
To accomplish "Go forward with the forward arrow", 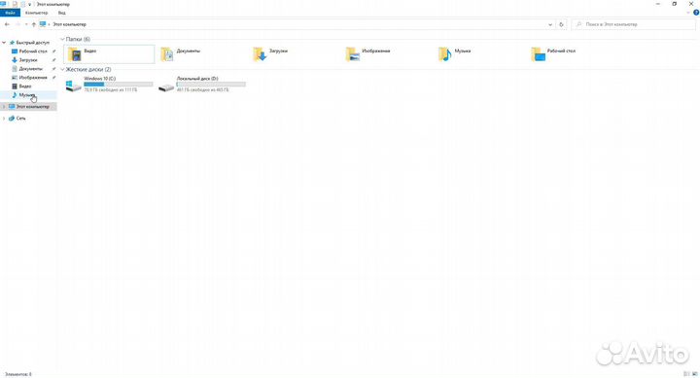I will [17, 24].
